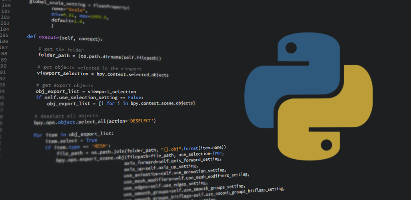Click the comment '# deselect all objects'
411x200 pixels.
[66, 116]
